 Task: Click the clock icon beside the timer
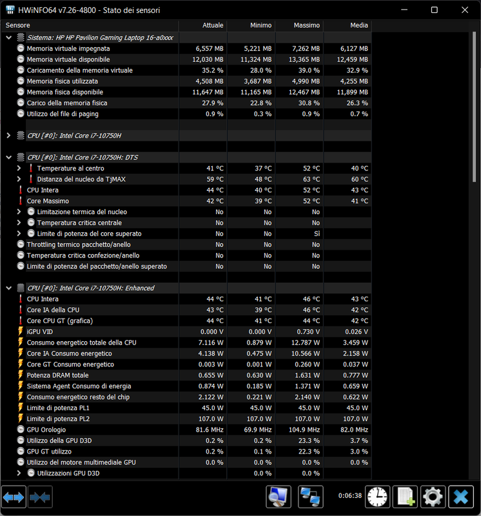coord(377,497)
